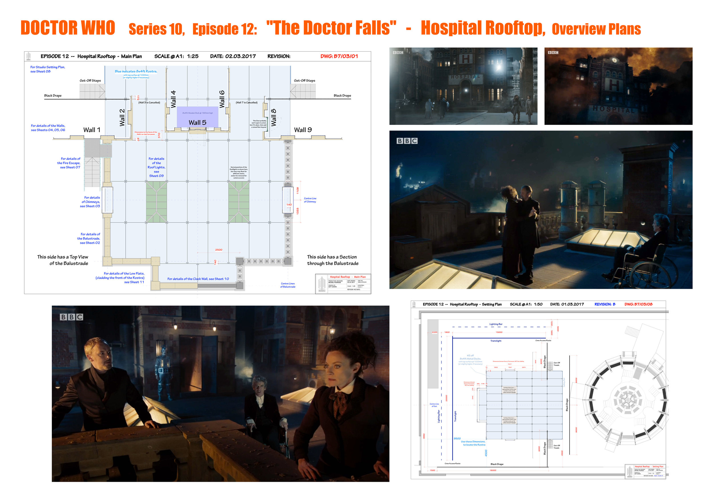Viewport: 713px width, 504px height.
Task: Click the right 'Black Drape' label in Main Plan
Action: (x=342, y=95)
